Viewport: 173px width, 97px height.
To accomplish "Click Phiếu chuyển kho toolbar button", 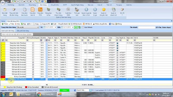I will click(x=100, y=24).
